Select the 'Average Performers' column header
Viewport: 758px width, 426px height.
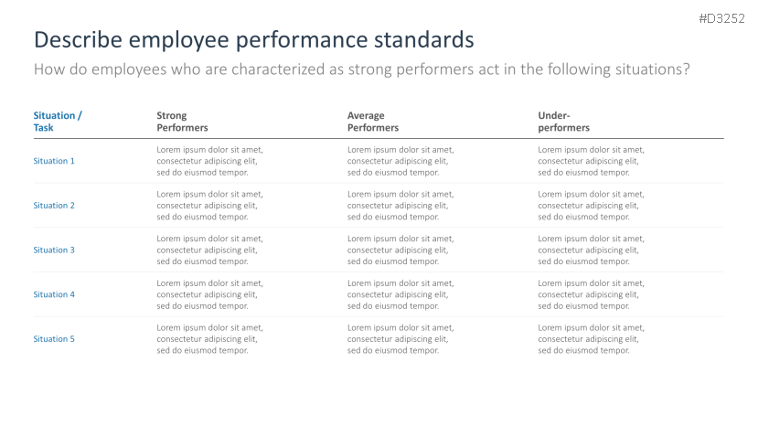pyautogui.click(x=373, y=122)
